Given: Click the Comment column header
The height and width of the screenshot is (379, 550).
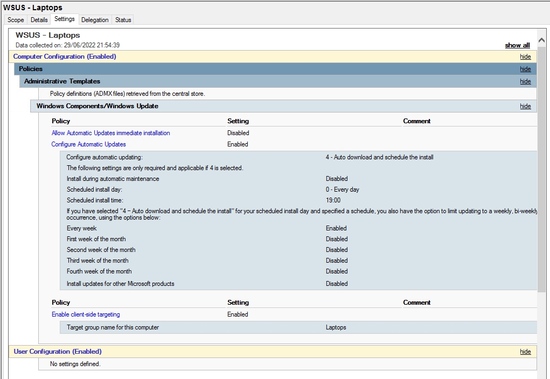Looking at the screenshot, I should pyautogui.click(x=416, y=121).
